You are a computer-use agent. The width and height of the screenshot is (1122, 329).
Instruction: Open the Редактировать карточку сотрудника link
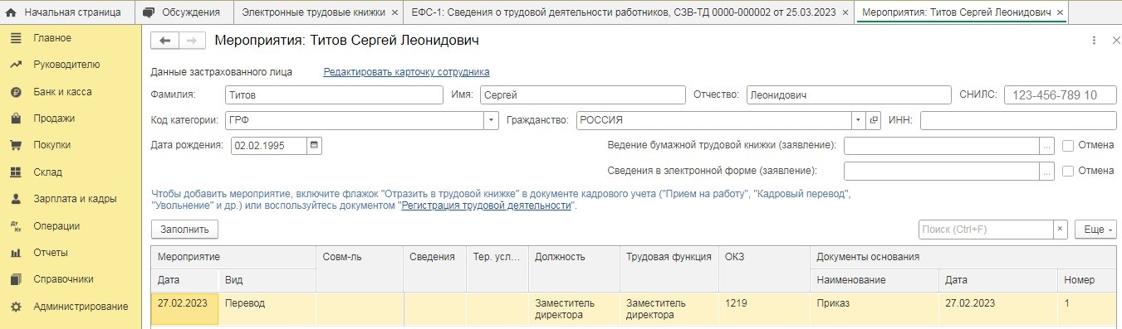[x=406, y=72]
